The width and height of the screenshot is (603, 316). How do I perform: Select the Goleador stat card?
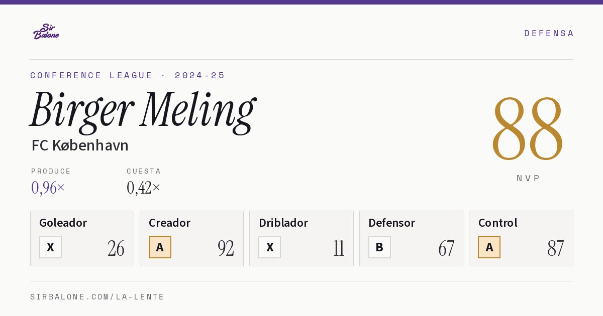tap(82, 238)
